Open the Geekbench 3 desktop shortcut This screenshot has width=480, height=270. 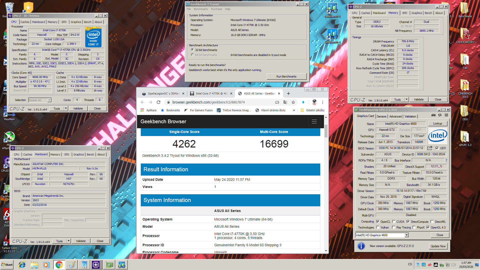(332, 10)
